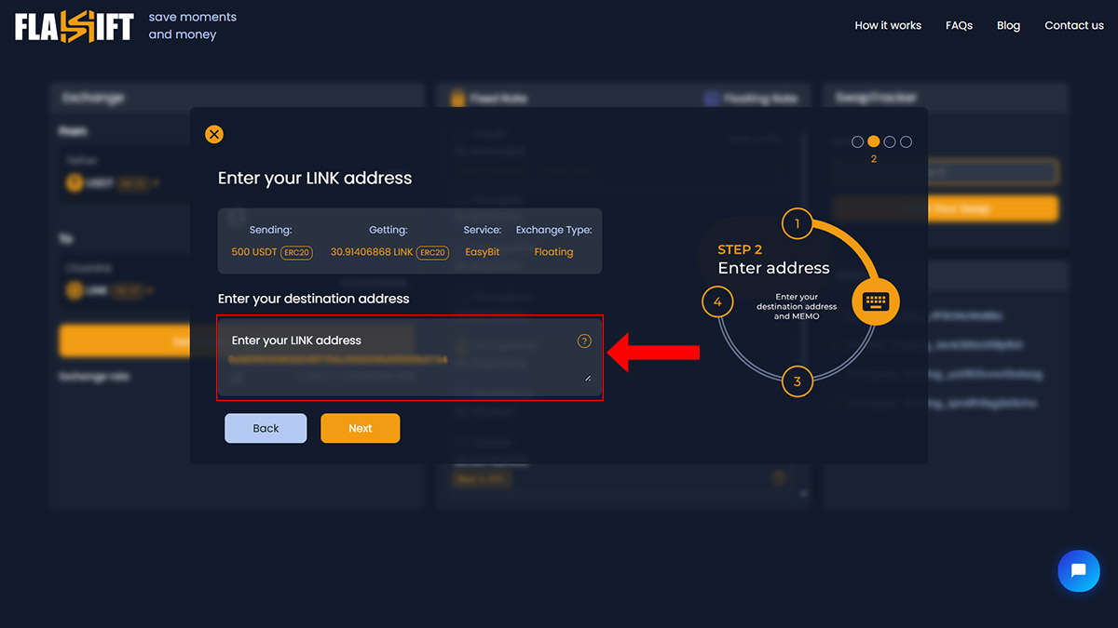Select the first progress dot indicator

(x=858, y=142)
